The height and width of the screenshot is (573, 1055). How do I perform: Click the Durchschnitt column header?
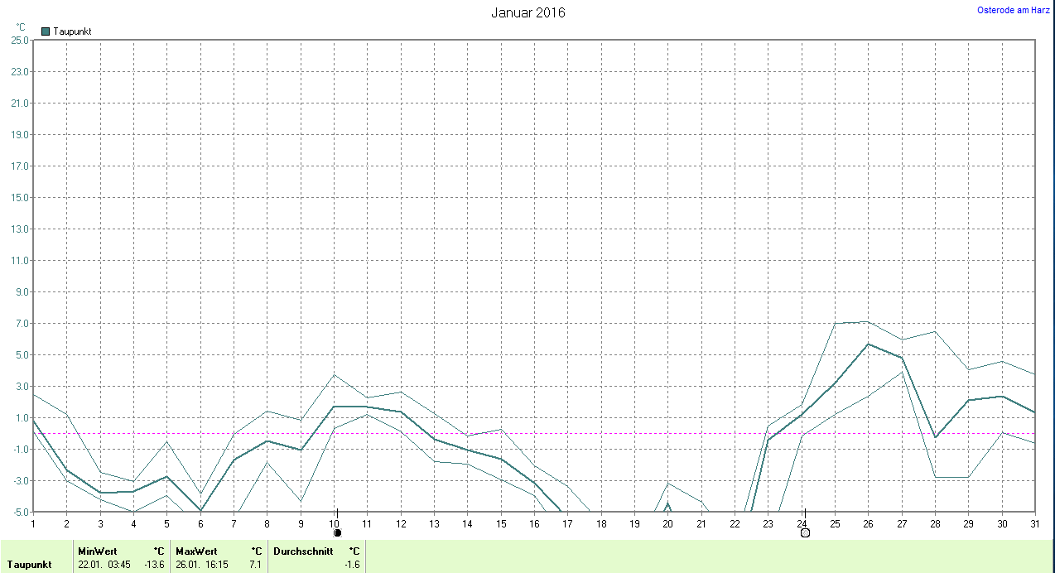[302, 551]
